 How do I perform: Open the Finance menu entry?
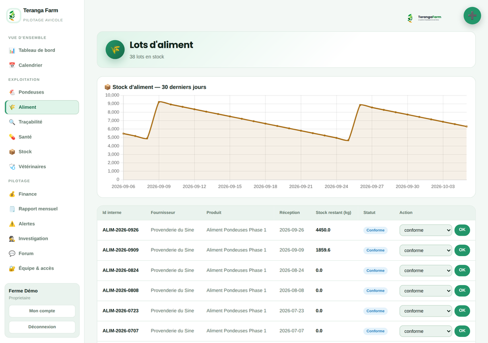click(42, 194)
